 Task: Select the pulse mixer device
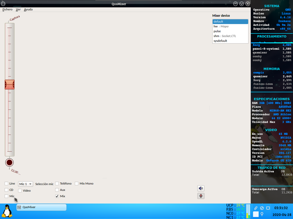(x=230, y=31)
